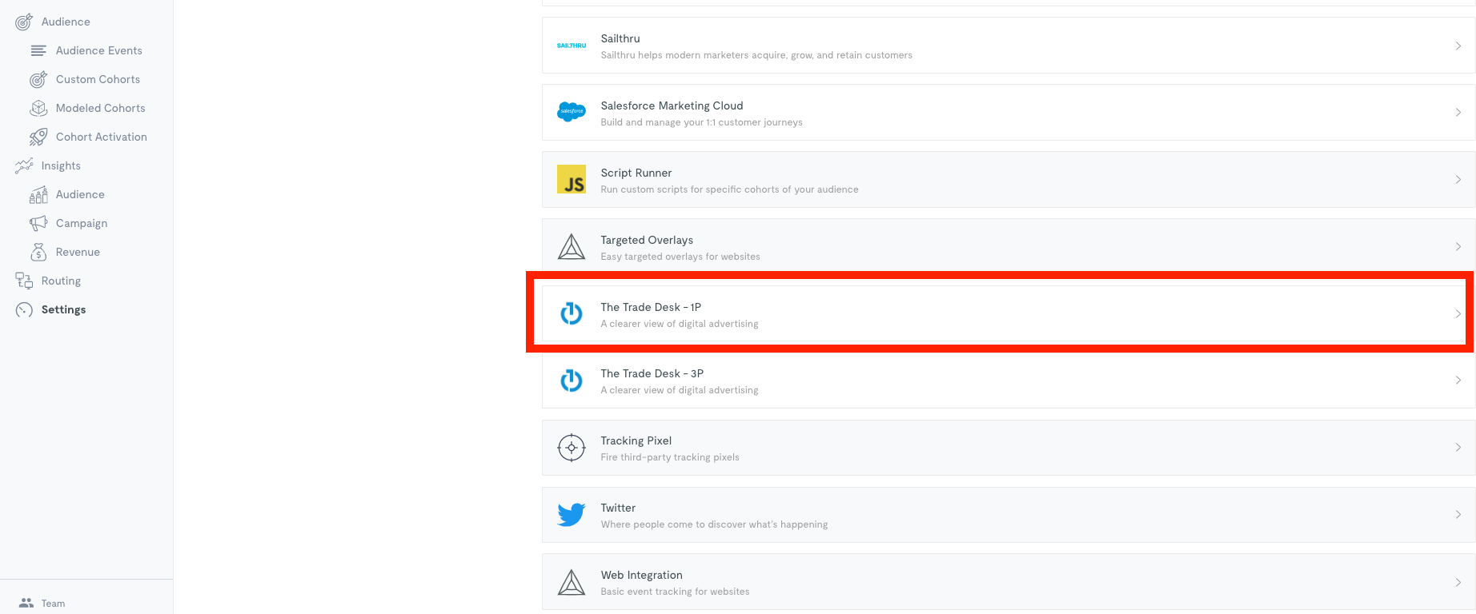Open the Revenue insights page
This screenshot has width=1476, height=614.
tap(78, 252)
